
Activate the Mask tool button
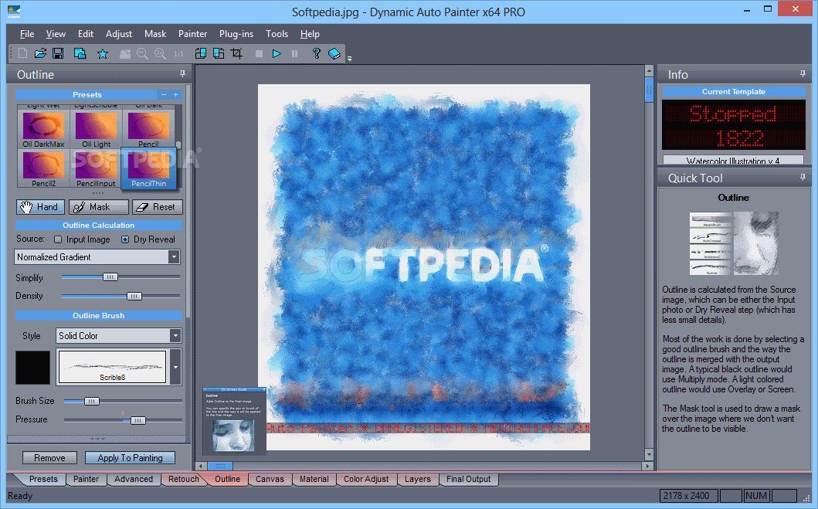pyautogui.click(x=99, y=207)
